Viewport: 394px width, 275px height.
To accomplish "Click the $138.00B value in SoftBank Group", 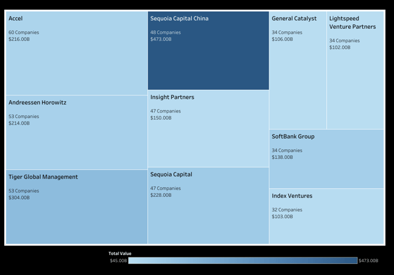I will coord(282,157).
